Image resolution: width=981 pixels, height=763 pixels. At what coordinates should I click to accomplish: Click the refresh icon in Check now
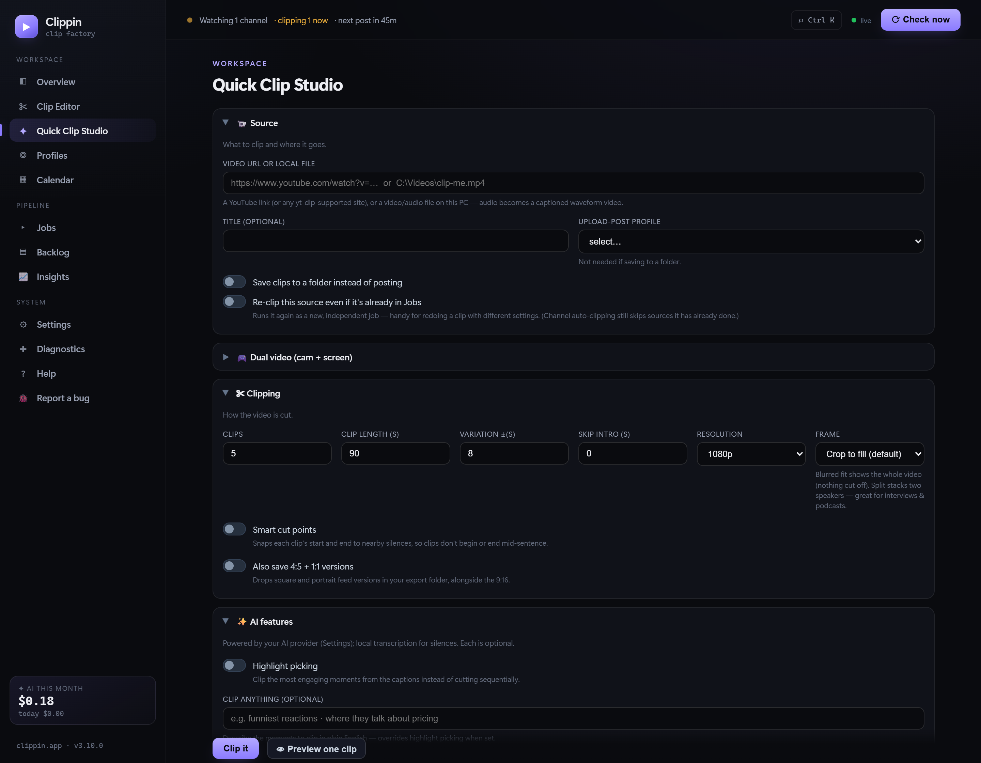[895, 19]
